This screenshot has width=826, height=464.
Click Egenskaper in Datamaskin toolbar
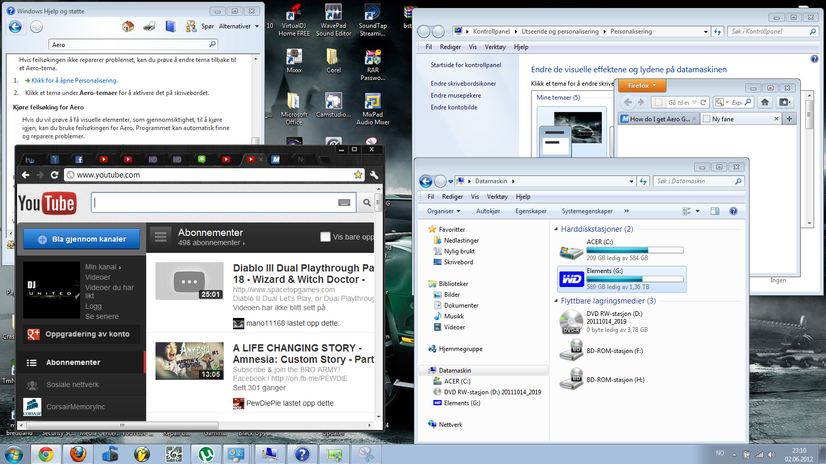(531, 211)
